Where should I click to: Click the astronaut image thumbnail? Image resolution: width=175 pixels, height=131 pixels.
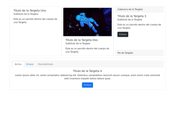87,22
